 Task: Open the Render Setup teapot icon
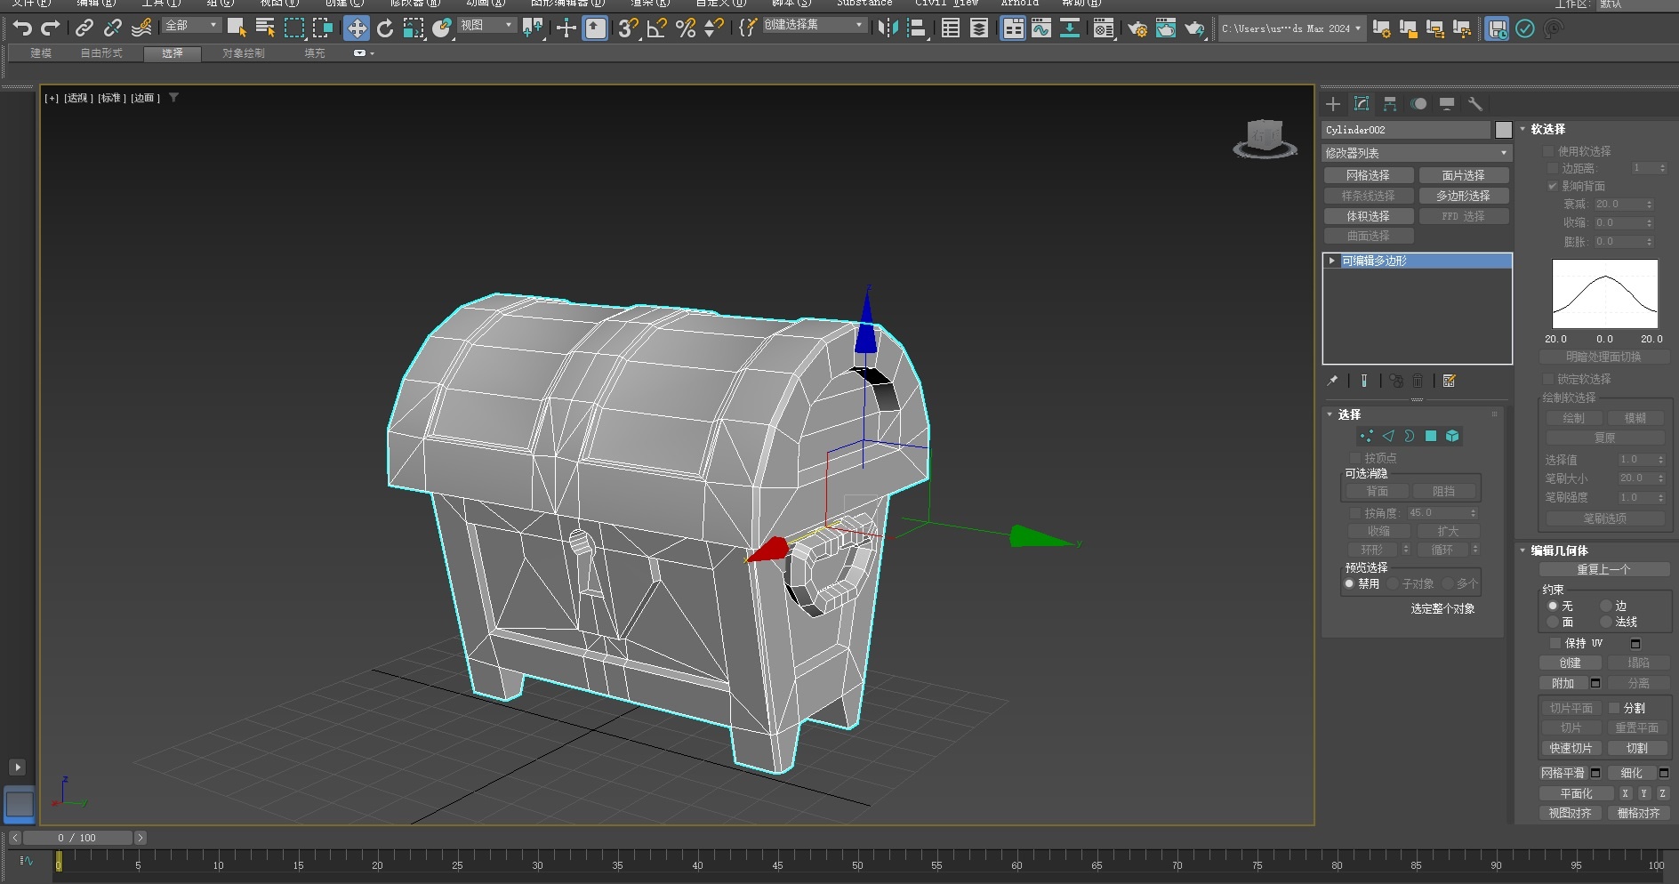pos(1137,28)
